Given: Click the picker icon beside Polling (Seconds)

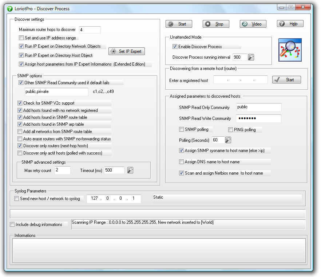Looking at the screenshot, I should pos(228,140).
